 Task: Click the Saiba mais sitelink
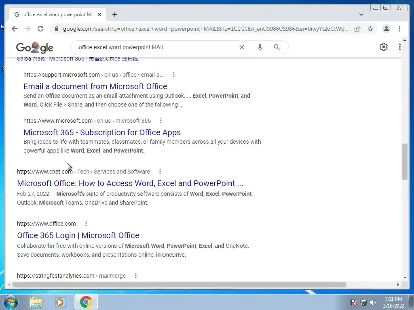pos(31,59)
